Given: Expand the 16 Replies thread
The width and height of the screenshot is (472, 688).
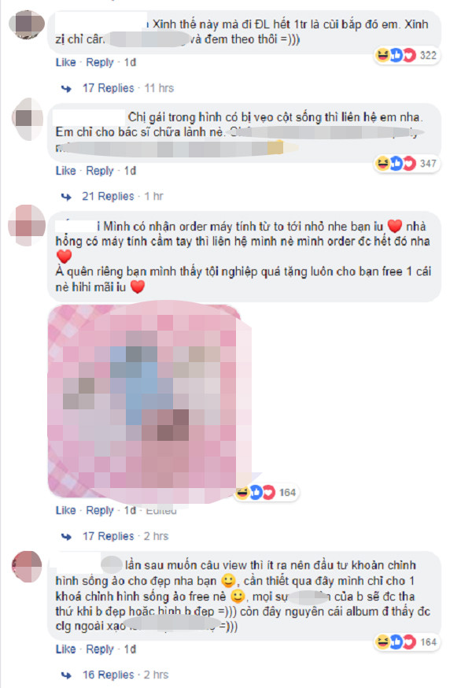Looking at the screenshot, I should (109, 675).
